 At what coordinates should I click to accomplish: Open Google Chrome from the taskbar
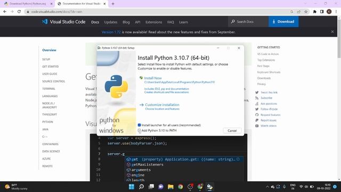(180, 187)
